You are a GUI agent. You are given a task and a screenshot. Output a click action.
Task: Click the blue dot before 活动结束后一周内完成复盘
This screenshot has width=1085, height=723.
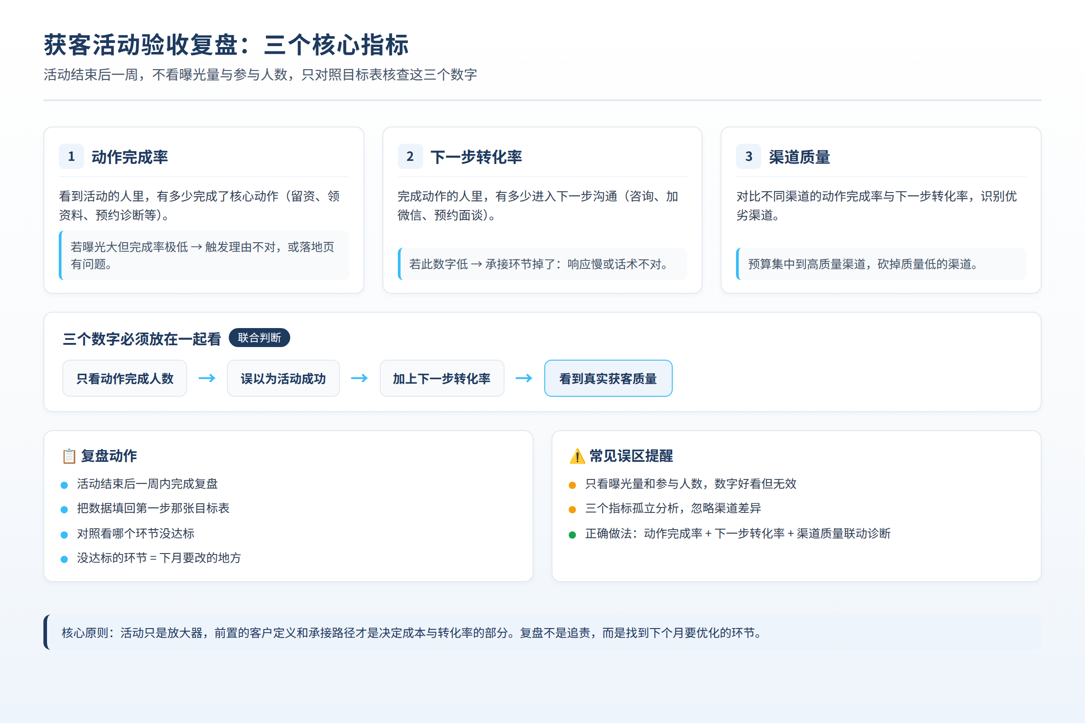point(64,485)
